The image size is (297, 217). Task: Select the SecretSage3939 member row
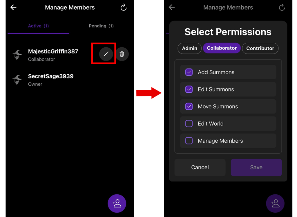[51, 80]
